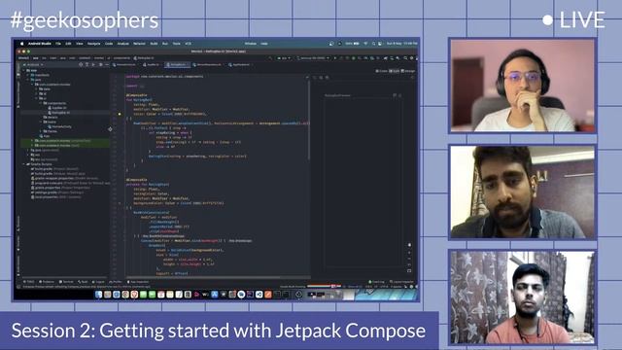
Task: Click the zoom-in control in the preview pane
Action: click(x=409, y=252)
